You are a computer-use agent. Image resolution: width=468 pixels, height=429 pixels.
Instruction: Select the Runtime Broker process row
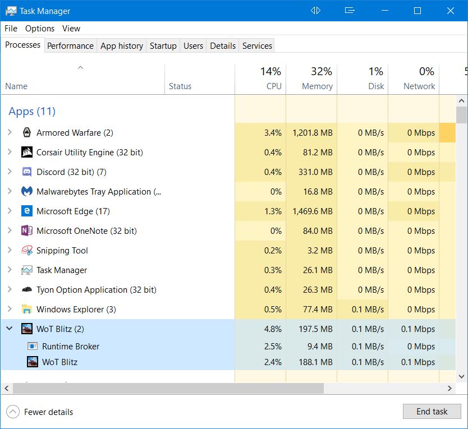[228, 346]
